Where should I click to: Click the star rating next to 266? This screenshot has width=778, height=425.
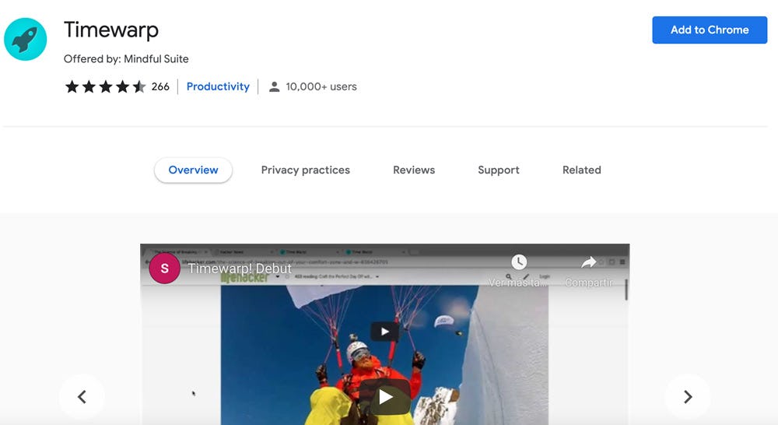[x=105, y=86]
